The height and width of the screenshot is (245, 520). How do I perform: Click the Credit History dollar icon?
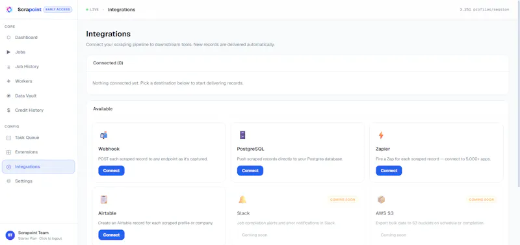coord(8,110)
